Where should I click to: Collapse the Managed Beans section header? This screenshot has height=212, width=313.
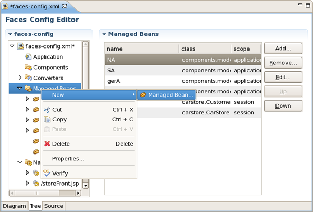tap(104, 34)
